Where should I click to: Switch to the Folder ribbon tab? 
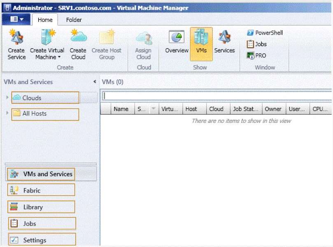click(x=74, y=20)
